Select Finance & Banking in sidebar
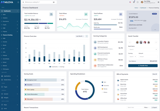Screen dimensions: 160x111 point(8,35)
